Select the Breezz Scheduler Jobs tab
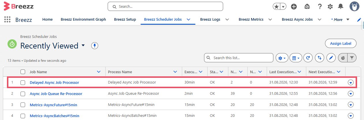Viewport: 364px width, 120px height. (x=163, y=20)
